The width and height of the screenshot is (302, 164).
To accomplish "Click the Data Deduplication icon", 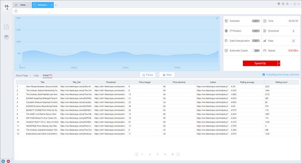I will (226, 41).
